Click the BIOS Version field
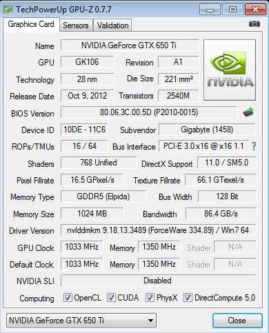Image resolution: width=269 pixels, height=333 pixels. (x=149, y=112)
